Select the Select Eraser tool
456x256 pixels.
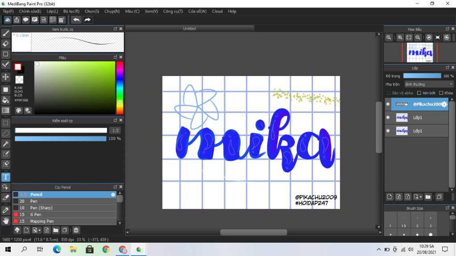[5, 164]
